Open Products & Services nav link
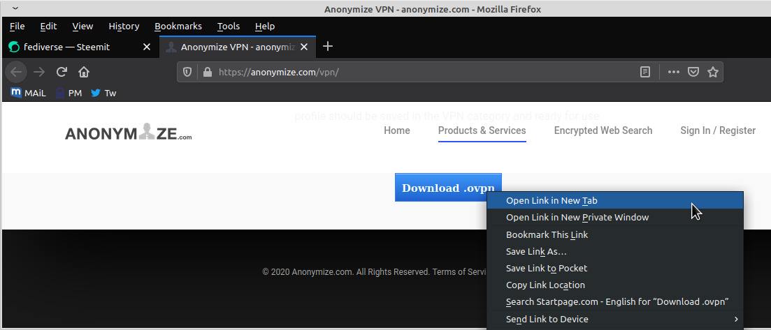This screenshot has height=330, width=771. click(x=482, y=130)
